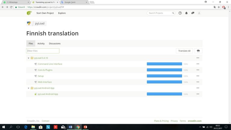Open the more options for Core & Plugins

coord(198,70)
